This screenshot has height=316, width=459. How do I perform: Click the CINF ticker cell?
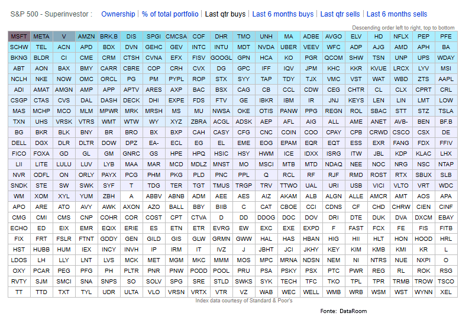coord(446,207)
